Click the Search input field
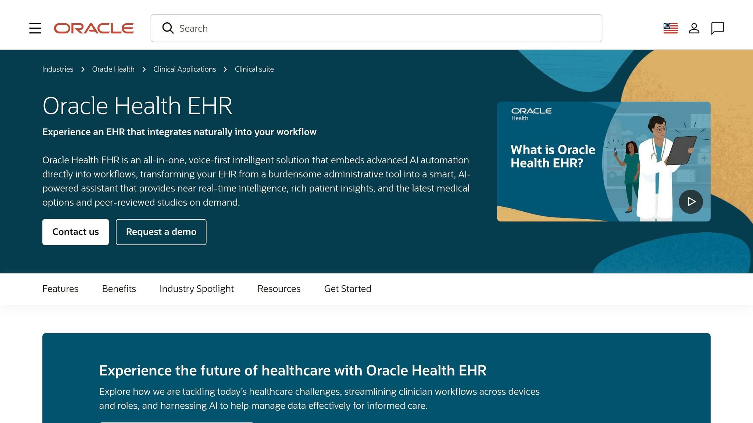This screenshot has width=753, height=423. point(376,28)
